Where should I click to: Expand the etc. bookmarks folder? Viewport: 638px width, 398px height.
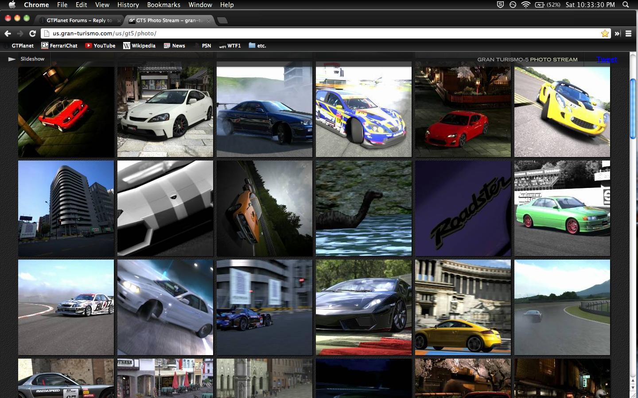pyautogui.click(x=257, y=46)
